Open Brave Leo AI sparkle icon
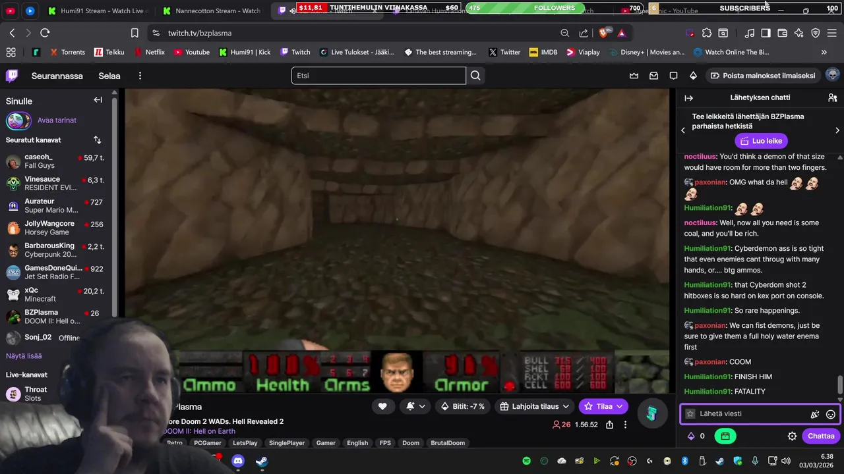844x474 pixels. pos(799,33)
